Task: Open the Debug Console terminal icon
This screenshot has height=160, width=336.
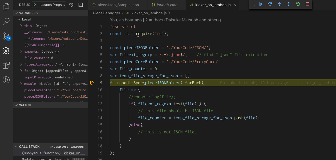Action: coord(81,5)
